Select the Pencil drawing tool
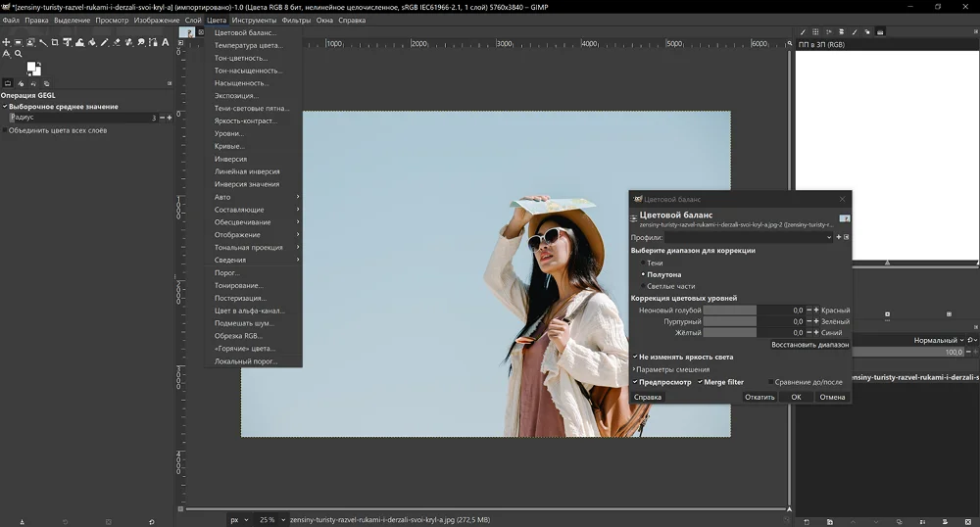The height and width of the screenshot is (527, 980). click(104, 42)
